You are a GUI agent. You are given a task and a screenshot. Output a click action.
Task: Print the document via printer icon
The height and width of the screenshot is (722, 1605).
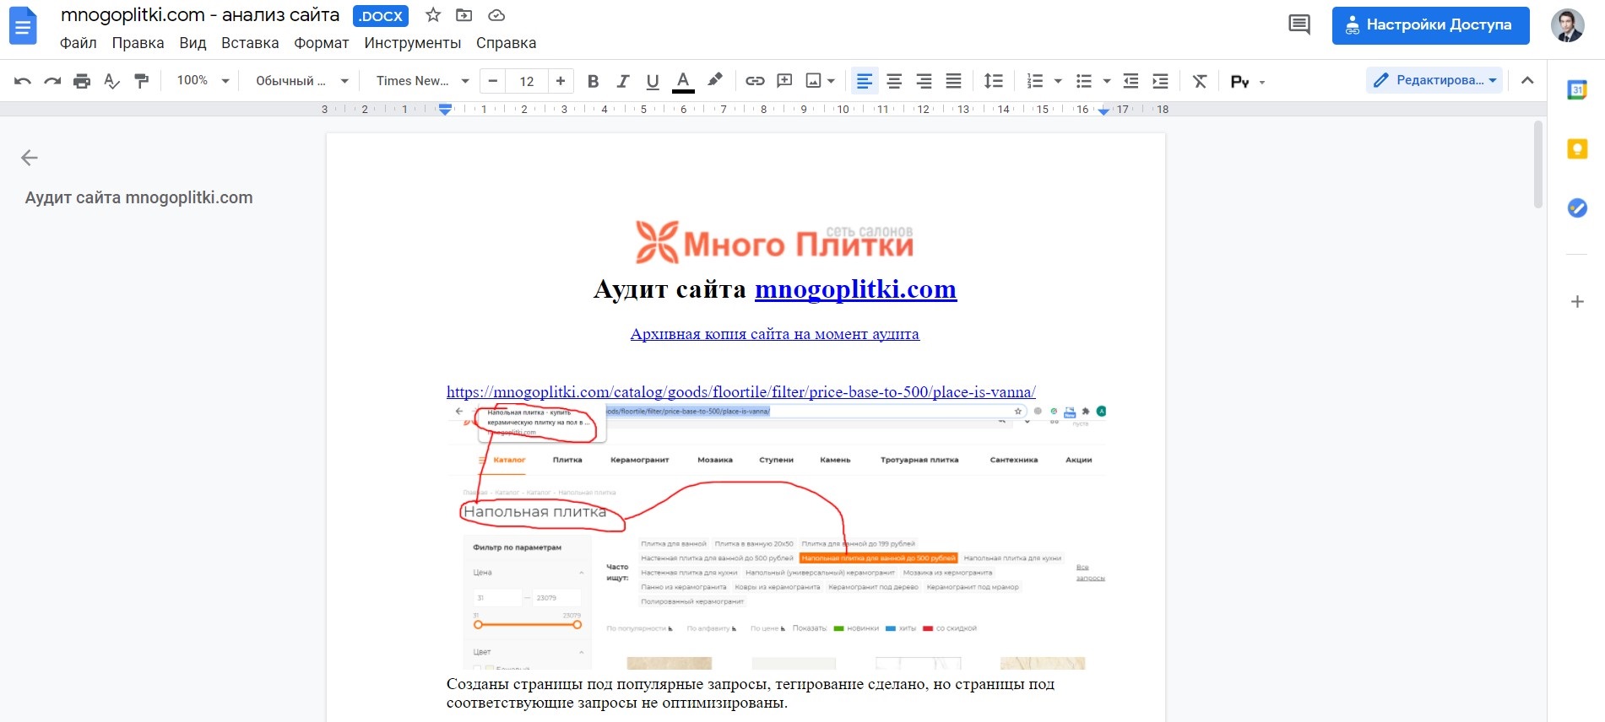coord(82,81)
